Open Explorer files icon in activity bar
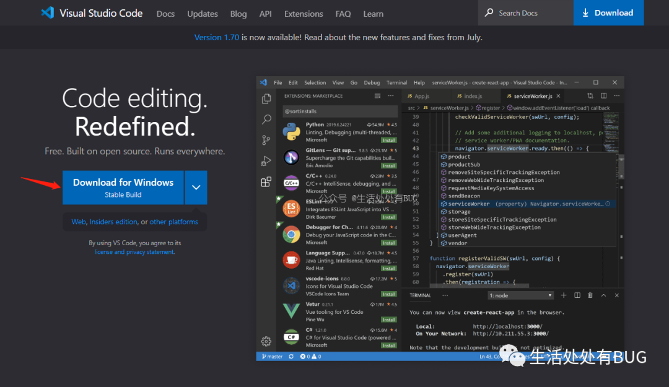 click(266, 98)
